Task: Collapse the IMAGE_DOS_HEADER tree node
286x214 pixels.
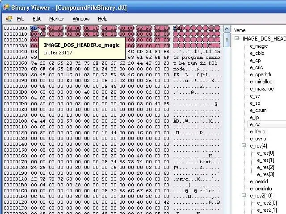Action: 237,38
